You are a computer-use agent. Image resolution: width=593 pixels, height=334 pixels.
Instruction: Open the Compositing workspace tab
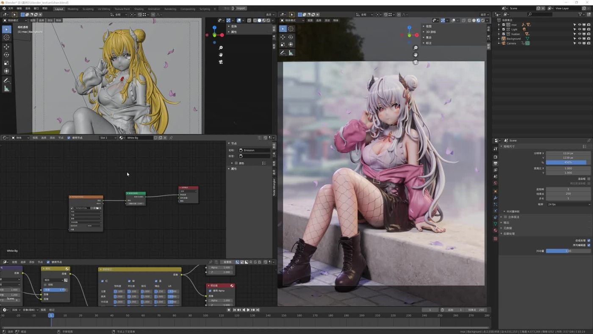click(188, 8)
